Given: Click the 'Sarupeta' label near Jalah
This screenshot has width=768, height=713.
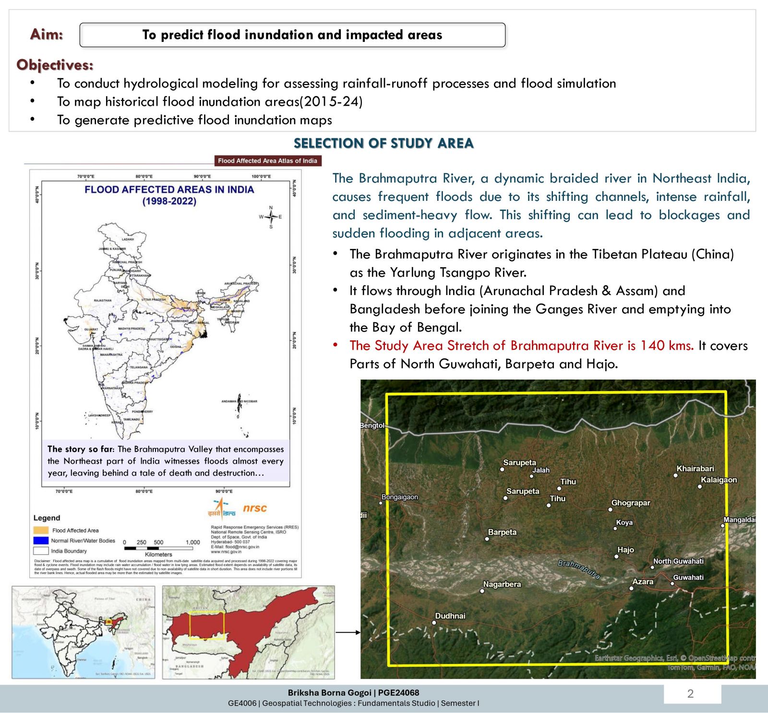Looking at the screenshot, I should click(x=519, y=463).
